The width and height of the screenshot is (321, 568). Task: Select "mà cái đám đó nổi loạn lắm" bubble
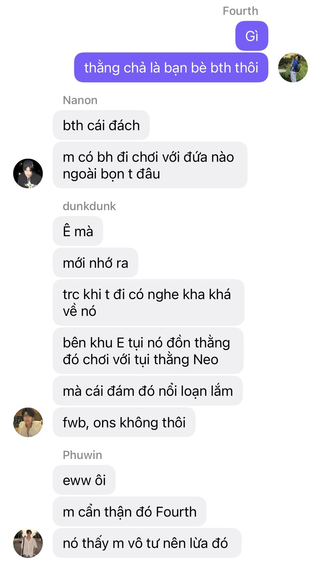(148, 391)
